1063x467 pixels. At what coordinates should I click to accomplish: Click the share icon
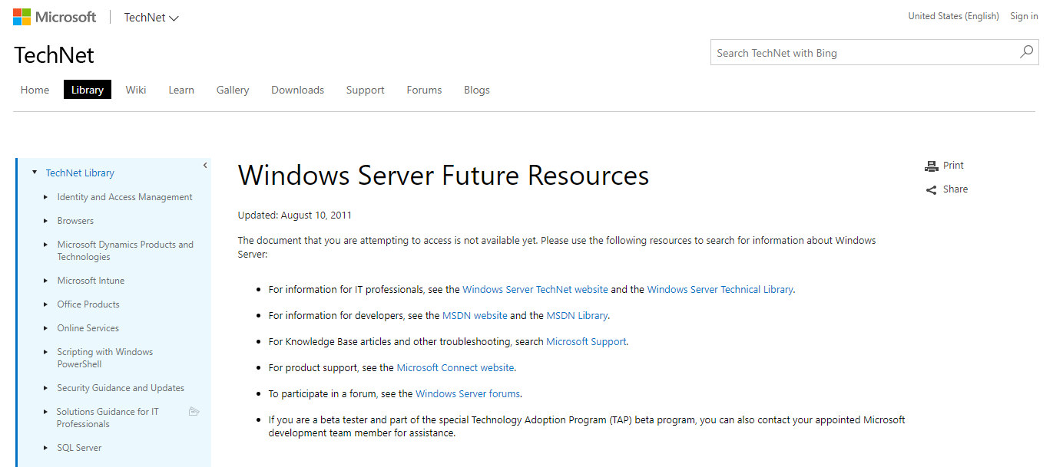tap(932, 189)
